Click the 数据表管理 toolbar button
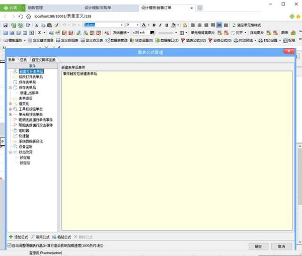 (x=117, y=40)
